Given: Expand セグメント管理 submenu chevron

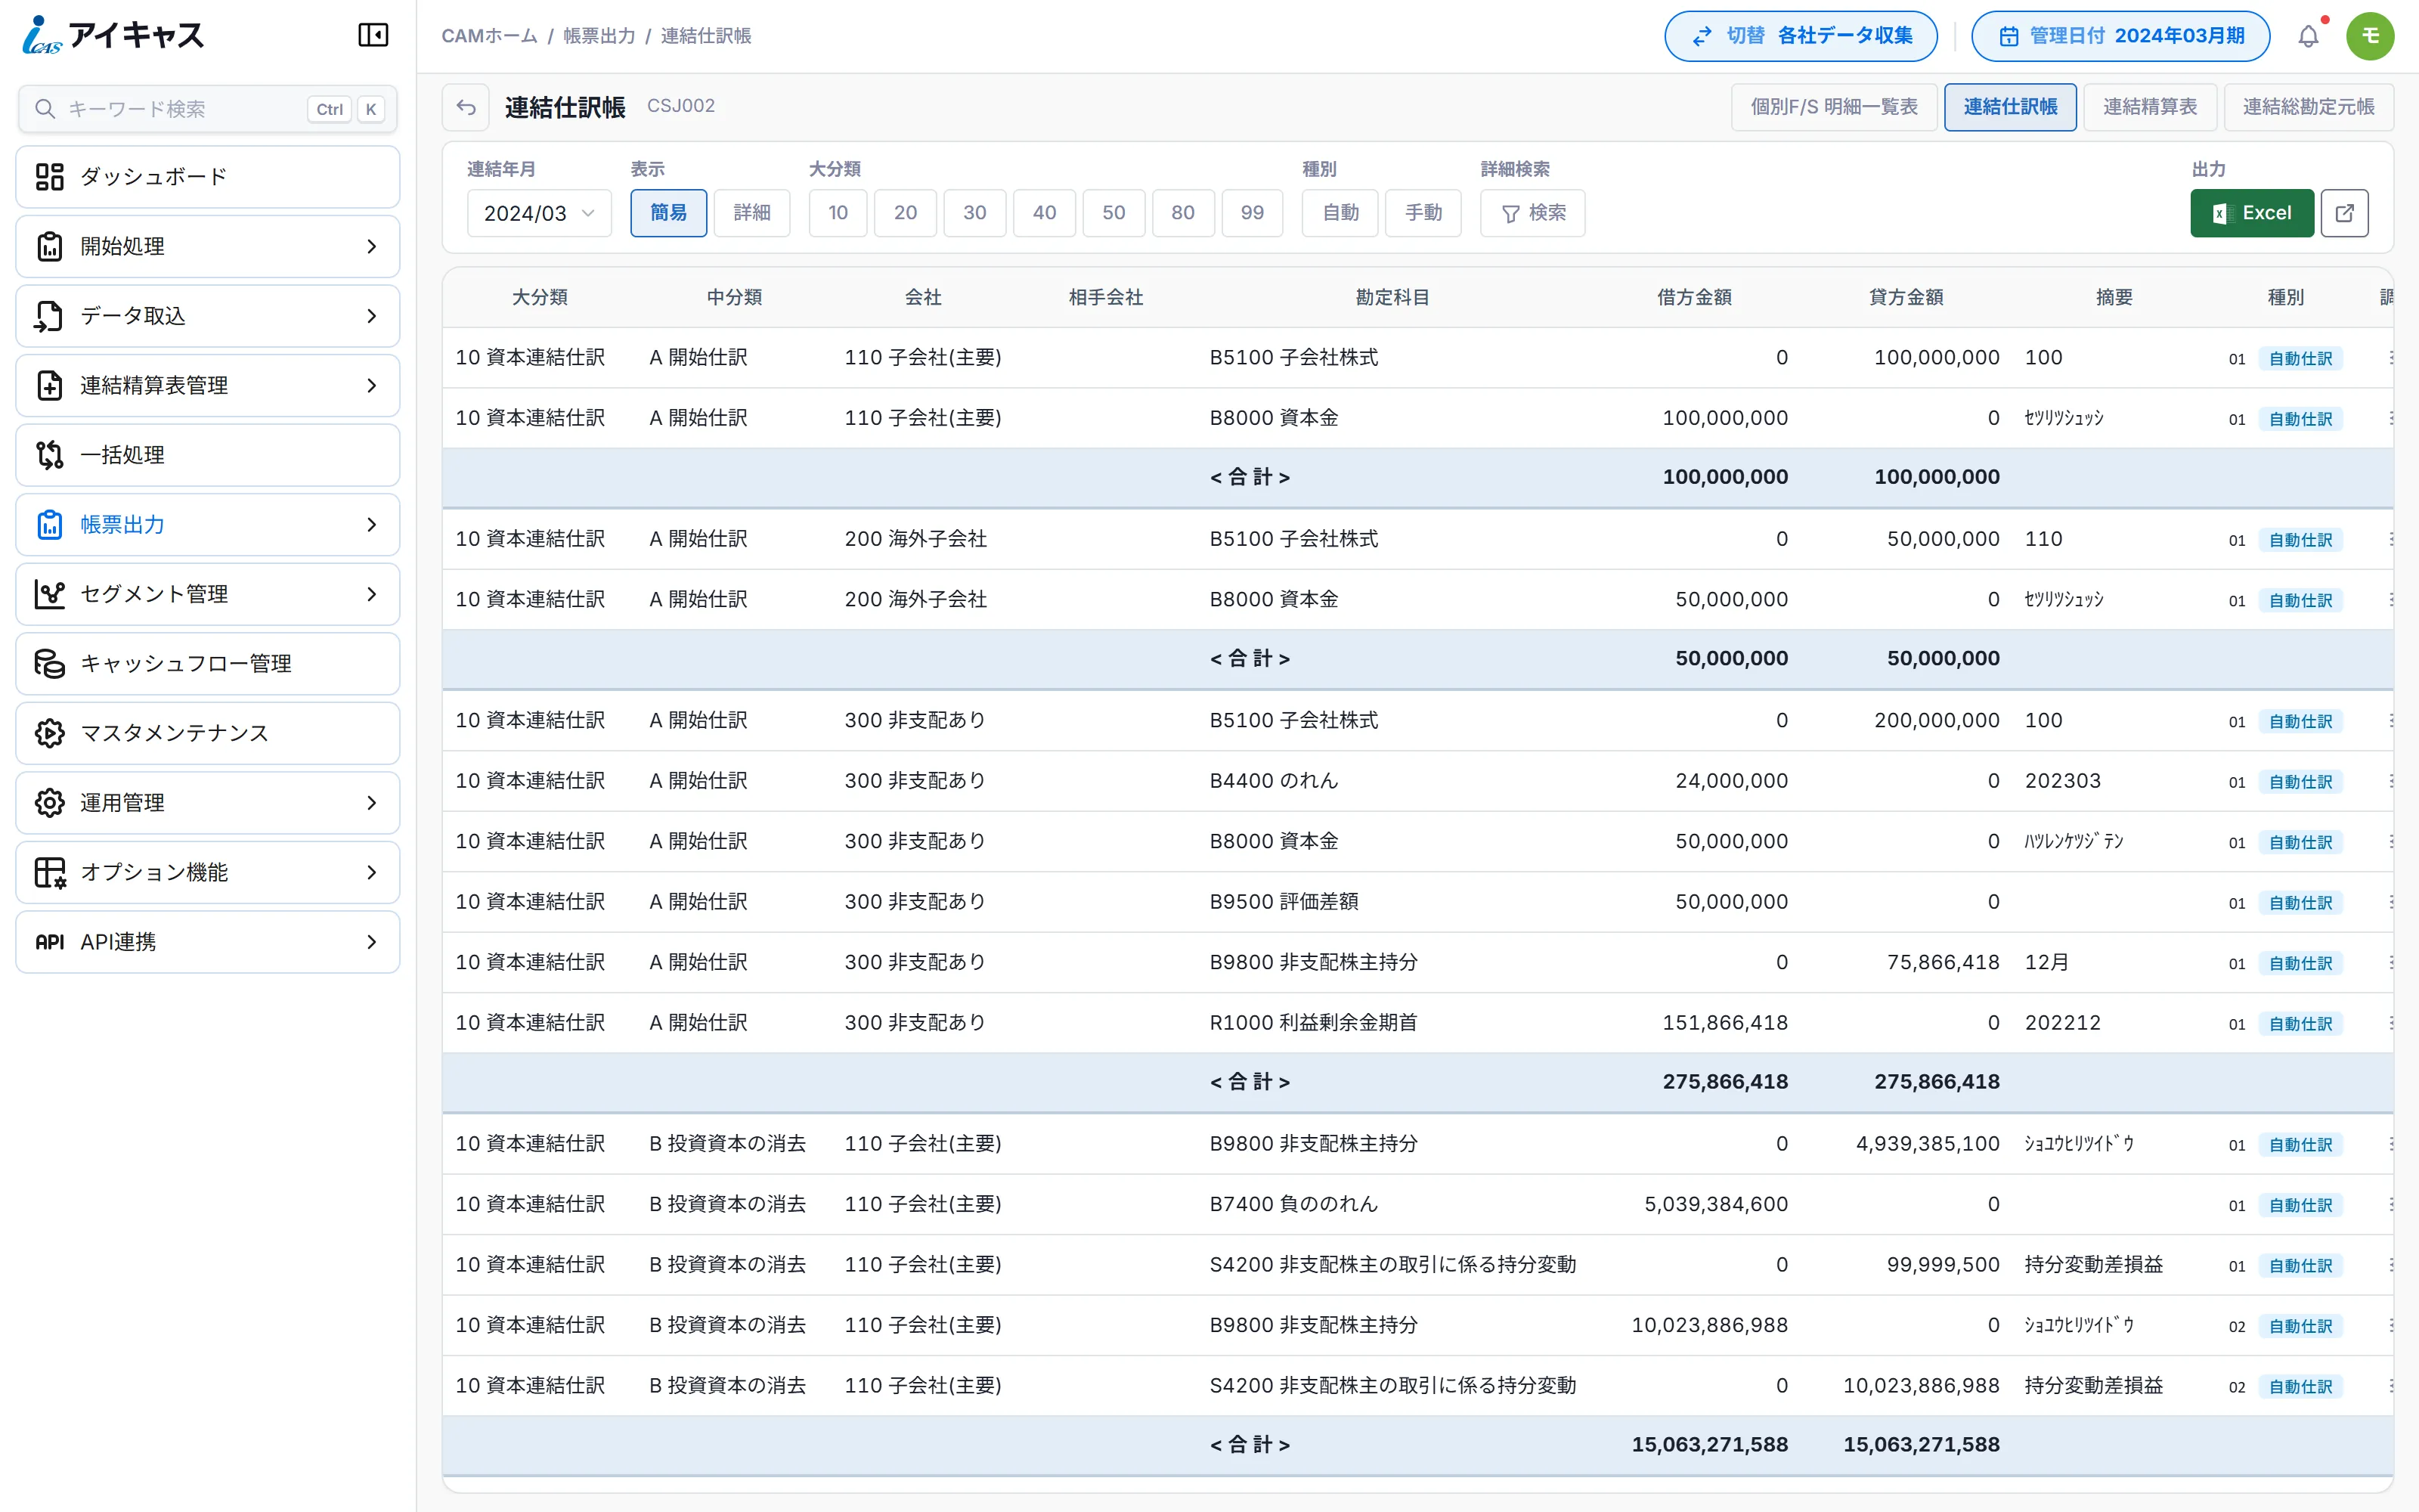Looking at the screenshot, I should pyautogui.click(x=372, y=594).
